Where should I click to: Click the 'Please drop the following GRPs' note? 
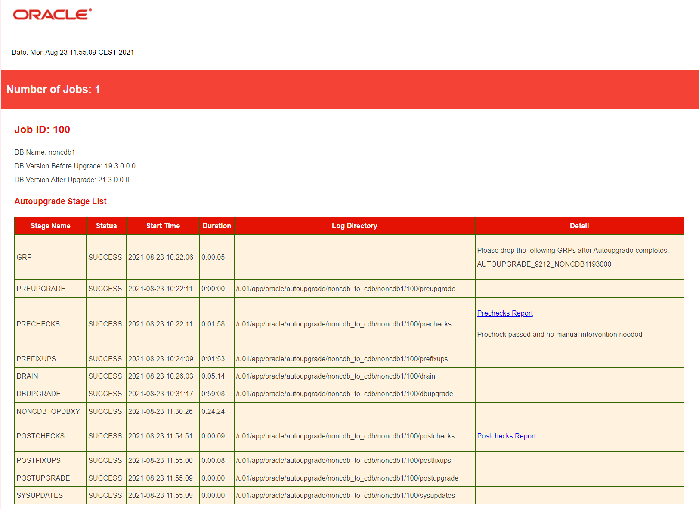click(x=573, y=250)
